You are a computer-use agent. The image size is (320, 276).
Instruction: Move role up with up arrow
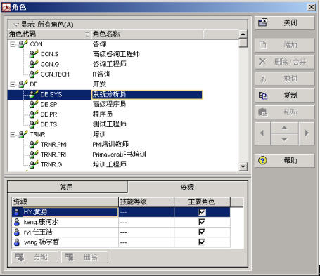point(284,128)
